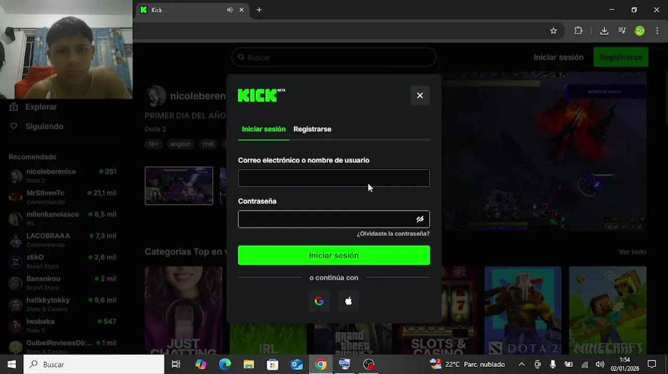
Task: Toggle password visibility eye icon
Action: point(420,219)
